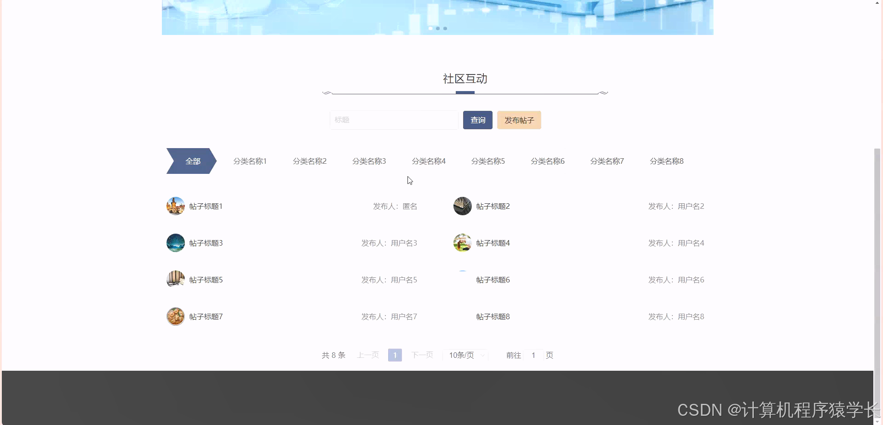The width and height of the screenshot is (883, 425).
Task: Click the first carousel indicator dot
Action: pos(430,28)
